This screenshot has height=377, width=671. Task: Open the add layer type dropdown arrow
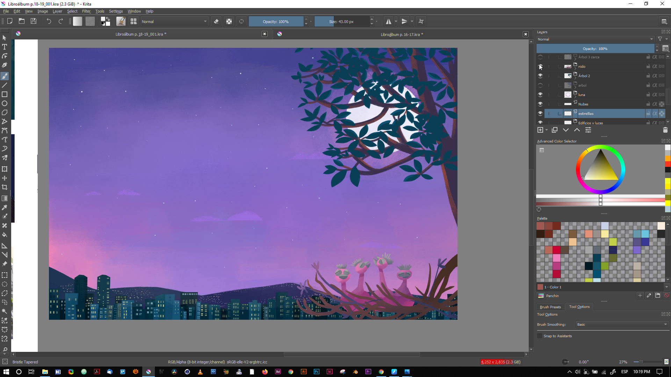point(547,130)
